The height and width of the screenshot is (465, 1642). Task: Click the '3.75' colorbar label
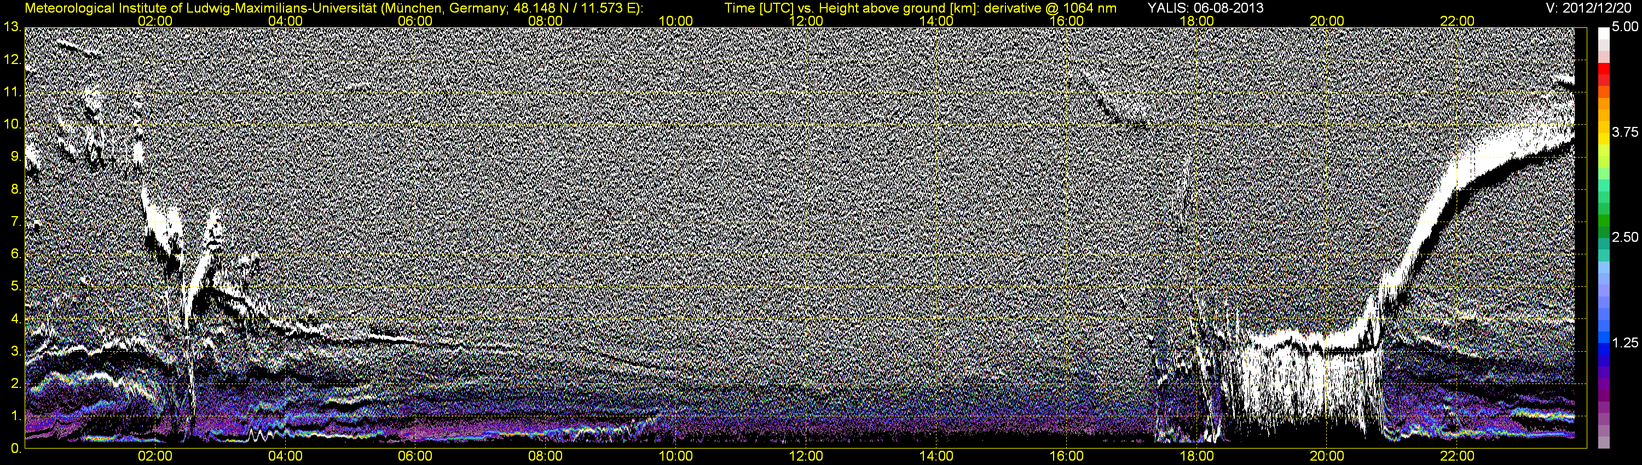click(x=1625, y=132)
